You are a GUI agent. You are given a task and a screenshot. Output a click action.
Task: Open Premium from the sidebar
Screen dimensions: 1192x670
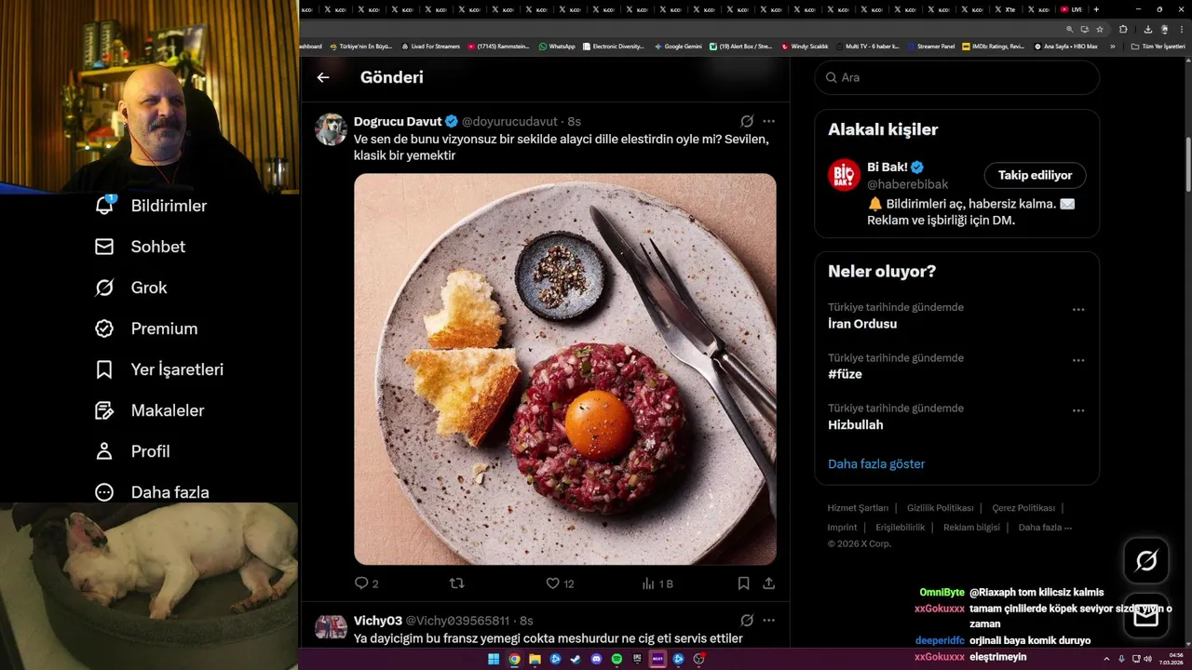(146, 328)
